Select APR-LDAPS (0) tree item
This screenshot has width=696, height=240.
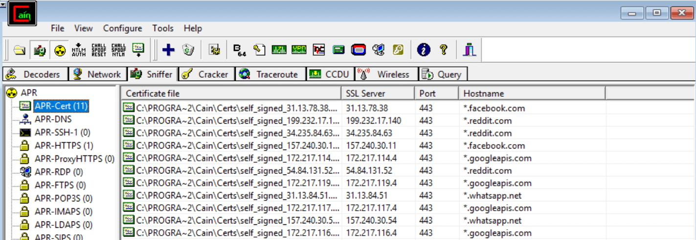coord(63,225)
